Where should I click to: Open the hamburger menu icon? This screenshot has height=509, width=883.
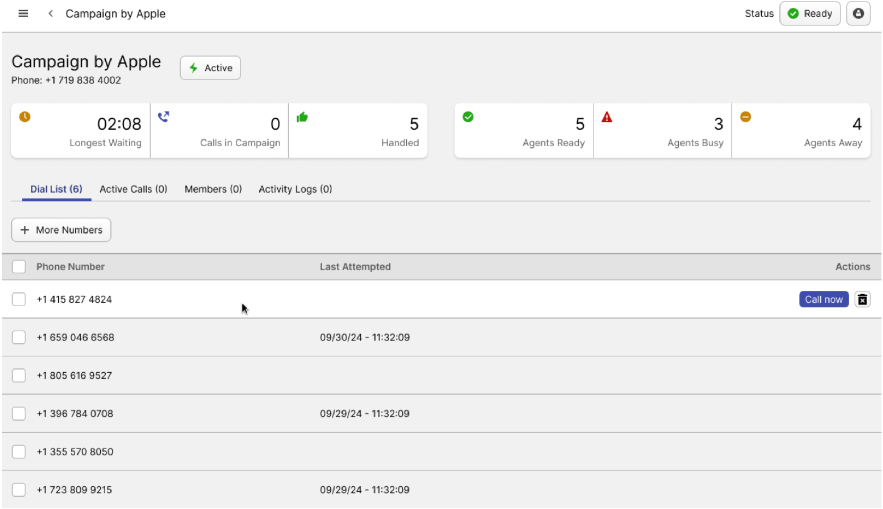click(23, 14)
